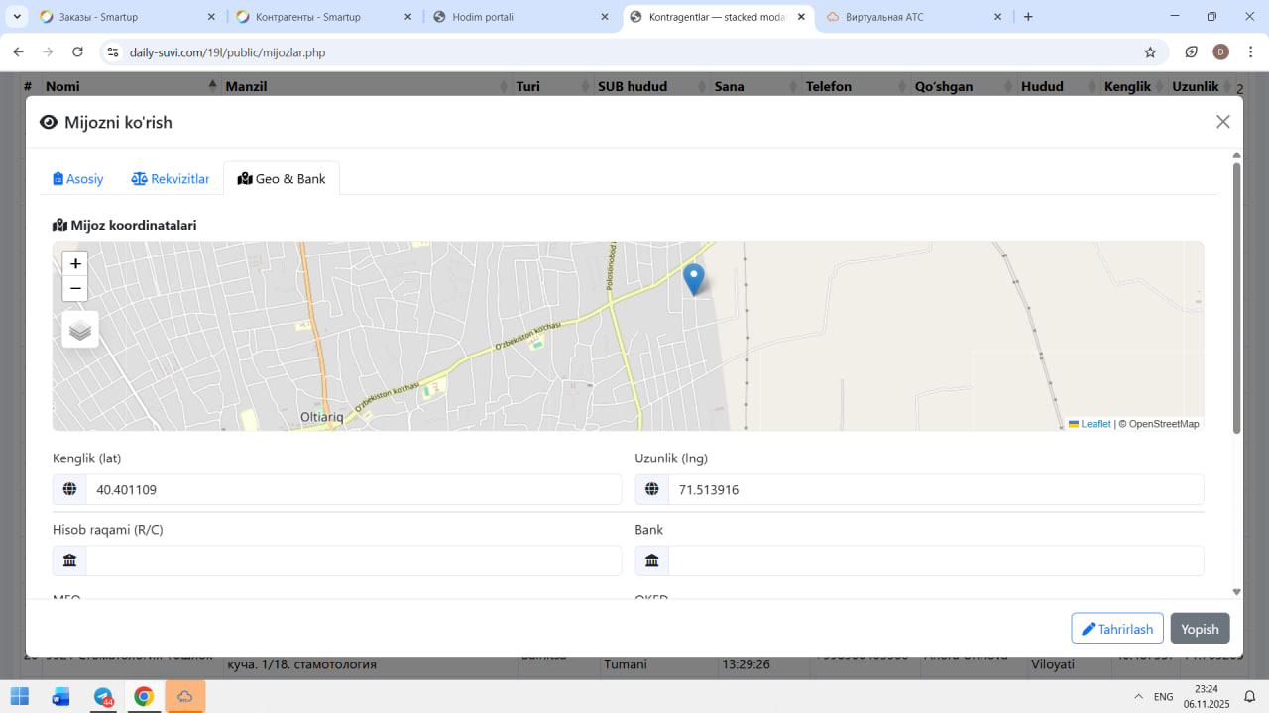
Task: Click the modal scrollbar up arrow
Action: [1236, 155]
